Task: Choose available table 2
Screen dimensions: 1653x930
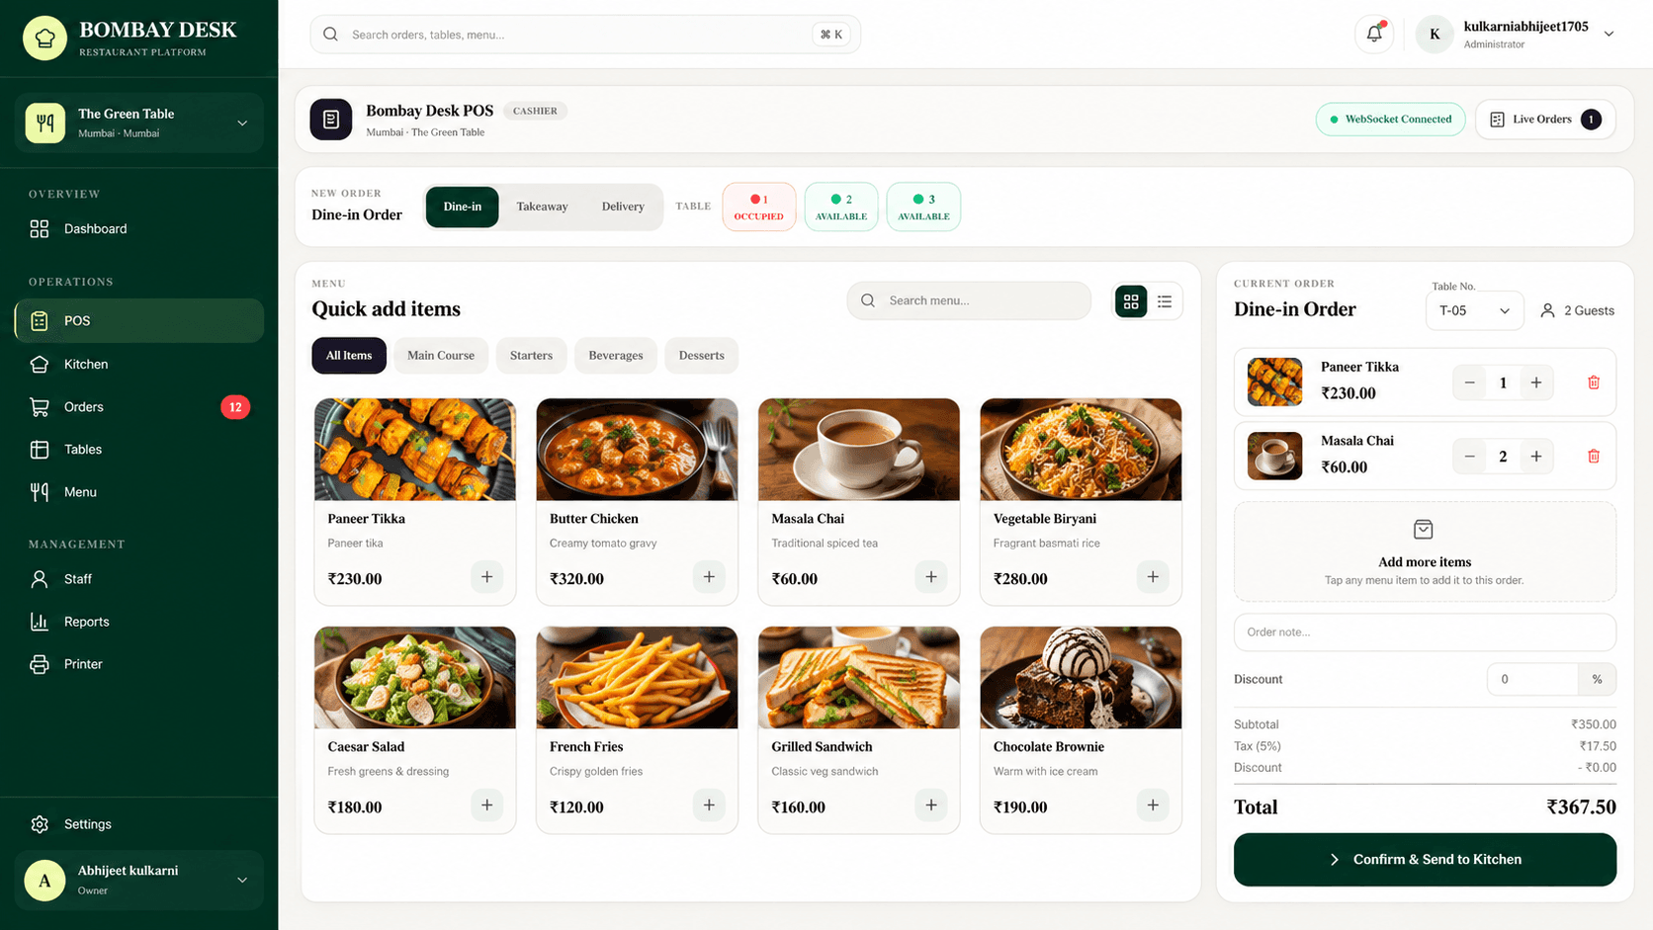Action: pyautogui.click(x=841, y=207)
